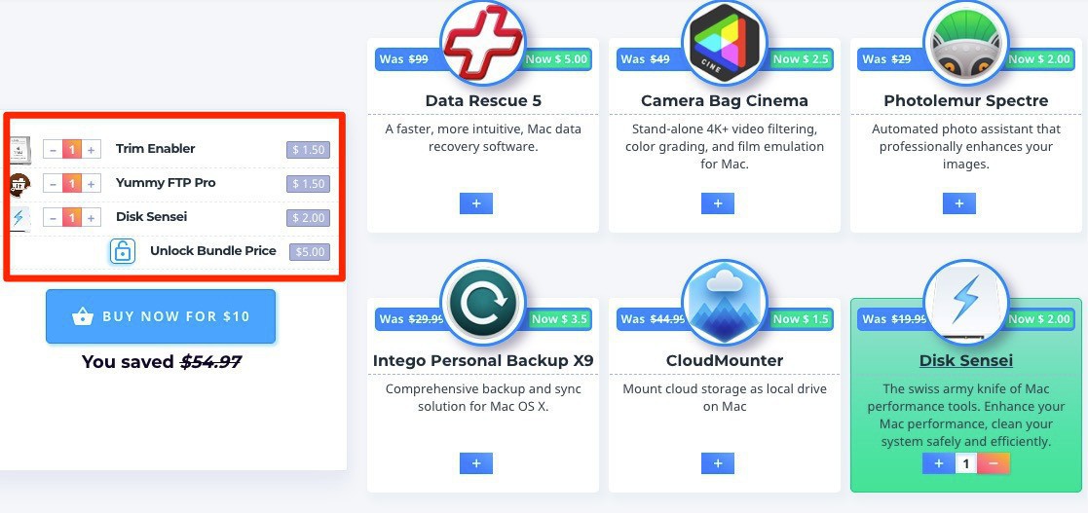Click the Disk Sensei lightning card icon

coord(966,303)
